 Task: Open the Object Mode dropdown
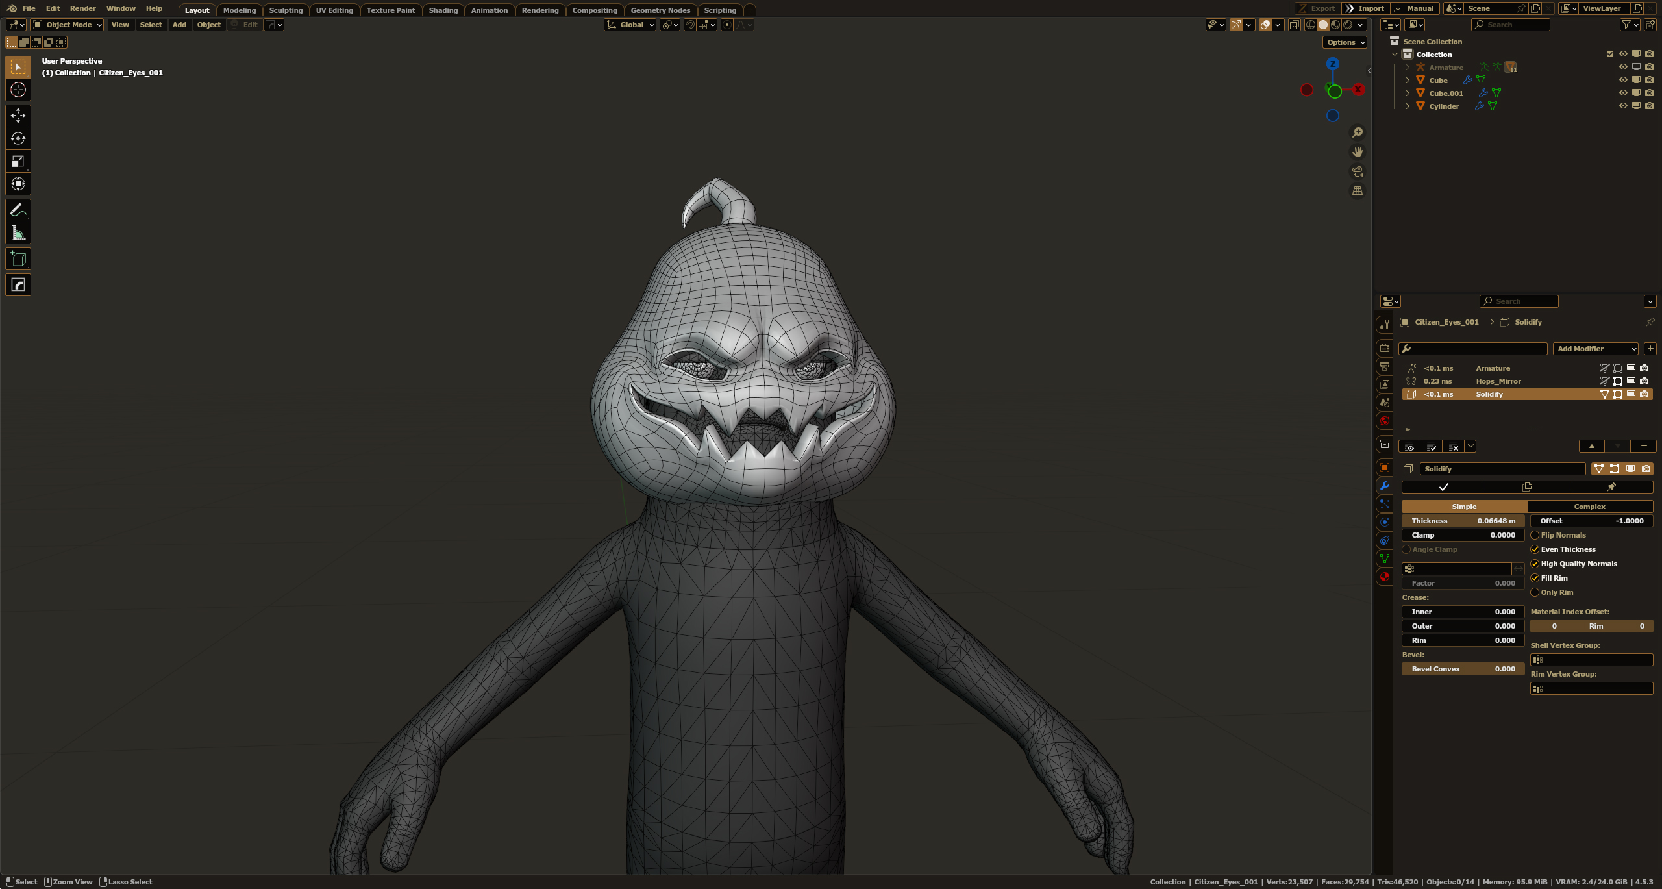68,25
